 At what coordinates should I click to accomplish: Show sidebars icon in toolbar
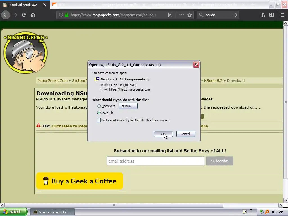tap(272, 15)
